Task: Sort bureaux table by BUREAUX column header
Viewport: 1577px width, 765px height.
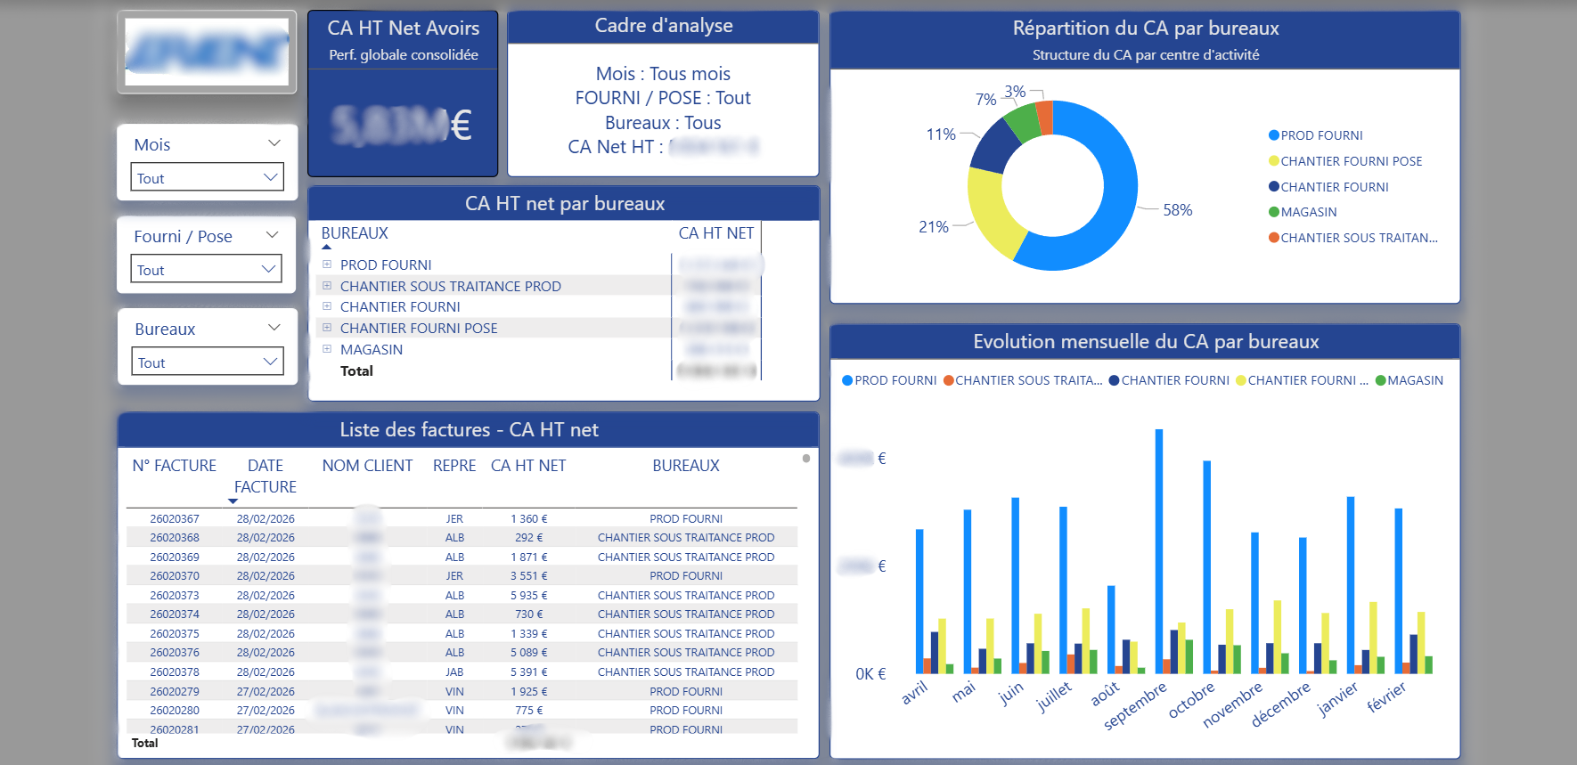Action: pyautogui.click(x=355, y=233)
